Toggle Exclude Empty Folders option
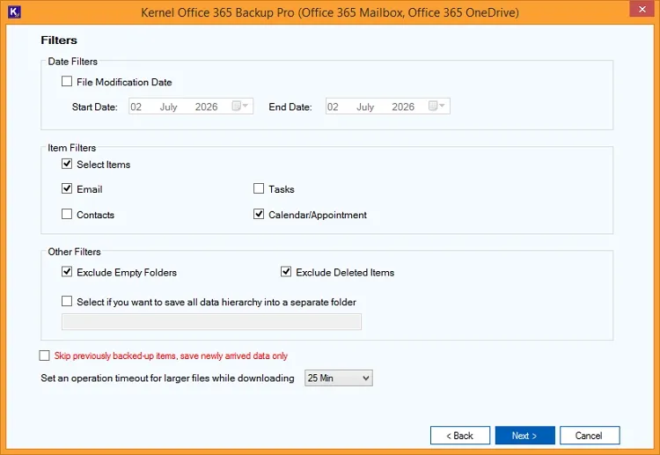 coord(67,272)
